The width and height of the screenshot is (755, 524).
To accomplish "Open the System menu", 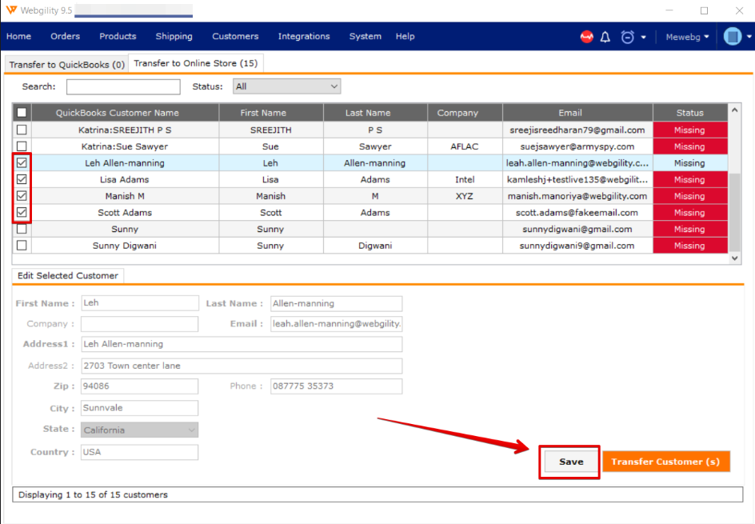I will tap(365, 36).
